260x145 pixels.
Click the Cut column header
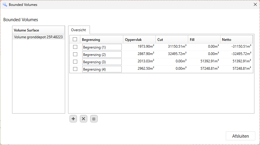[172, 39]
